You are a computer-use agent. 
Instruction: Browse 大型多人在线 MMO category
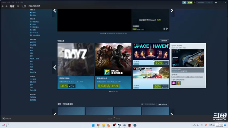click(34, 59)
